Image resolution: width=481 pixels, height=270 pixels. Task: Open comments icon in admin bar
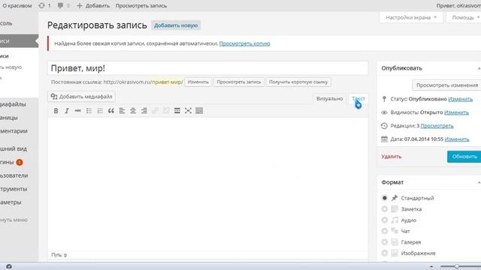point(60,5)
